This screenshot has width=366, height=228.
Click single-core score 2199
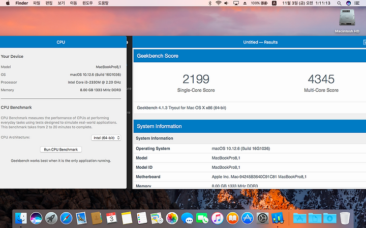196,79
